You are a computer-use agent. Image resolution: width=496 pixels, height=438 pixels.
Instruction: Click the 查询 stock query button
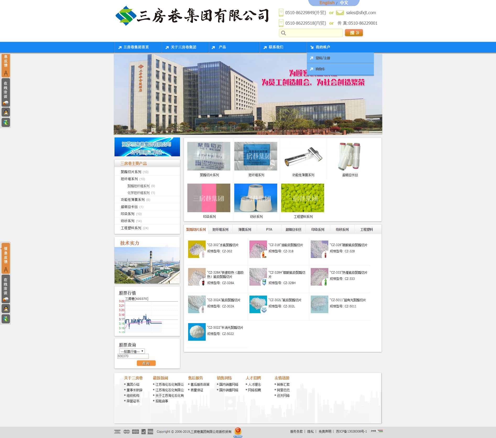[146, 363]
